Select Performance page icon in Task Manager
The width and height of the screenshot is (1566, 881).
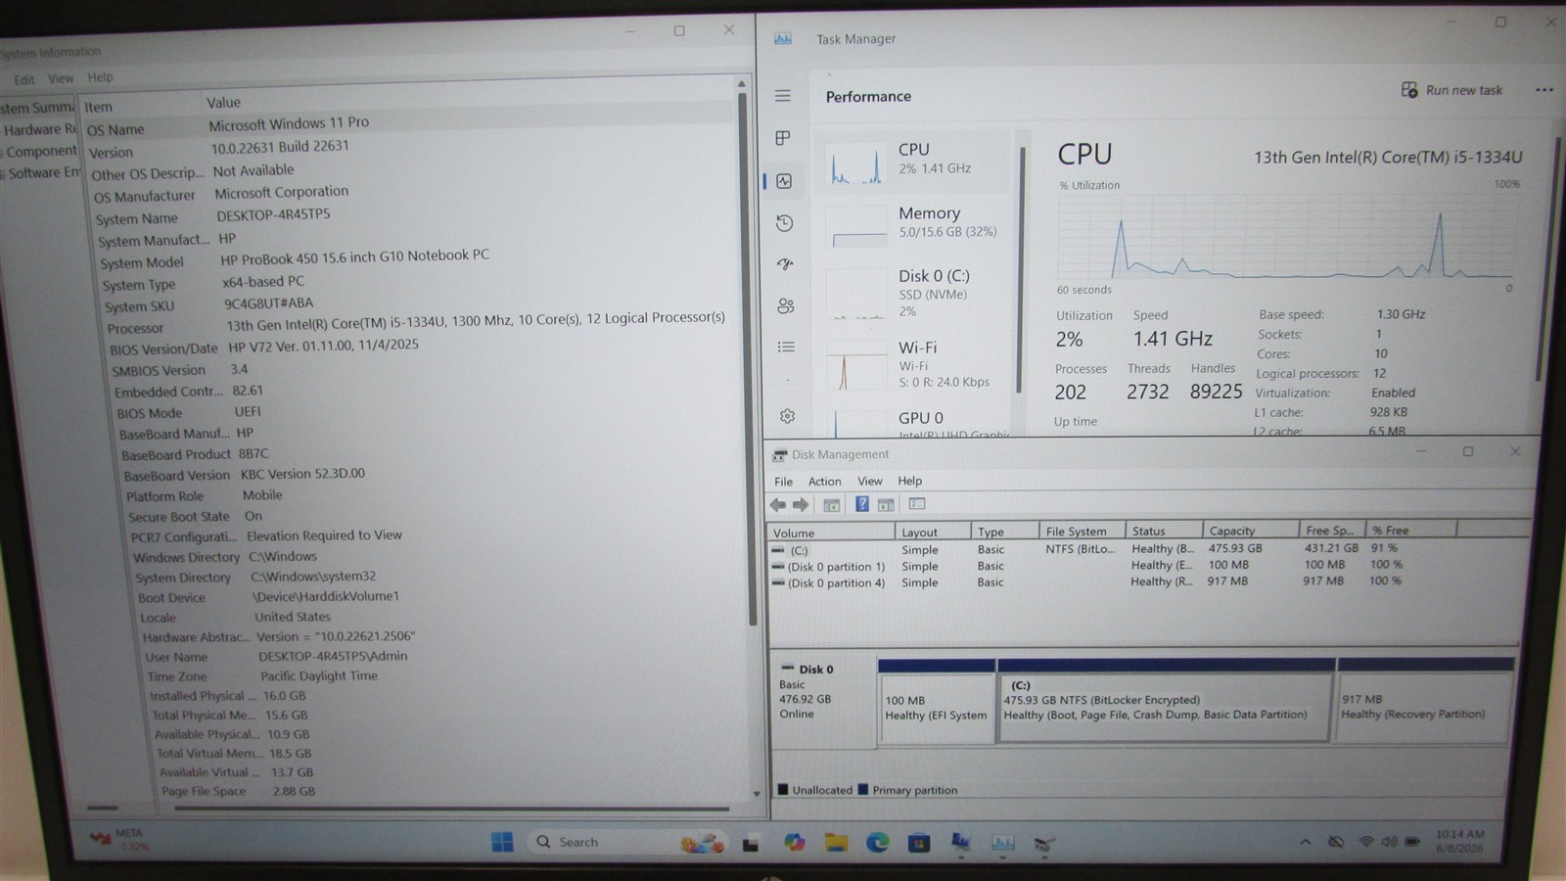784,181
